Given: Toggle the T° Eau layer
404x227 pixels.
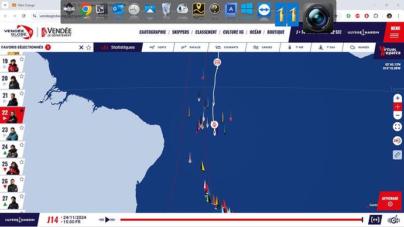Looking at the screenshot, I should coord(327,47).
